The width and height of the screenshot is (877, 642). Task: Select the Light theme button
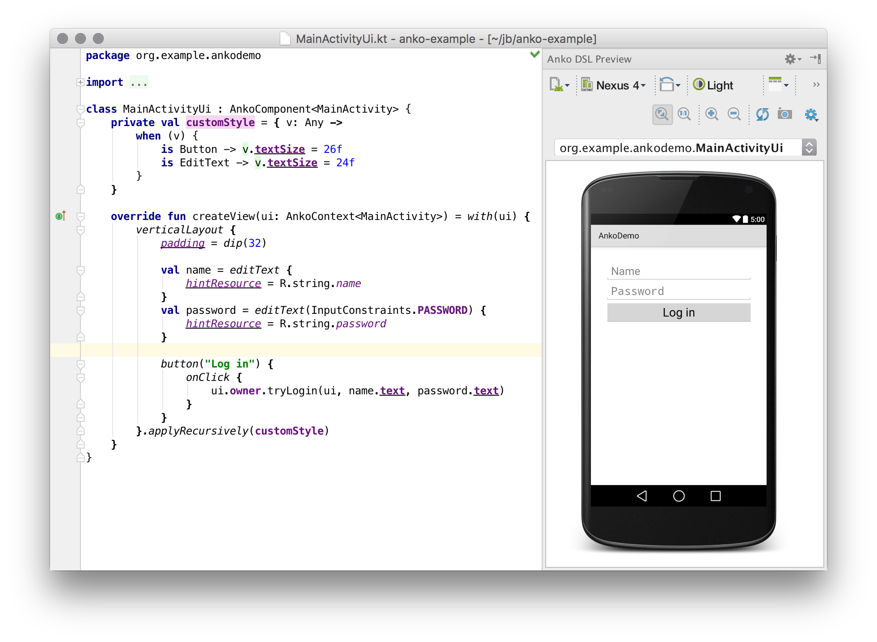pos(713,85)
